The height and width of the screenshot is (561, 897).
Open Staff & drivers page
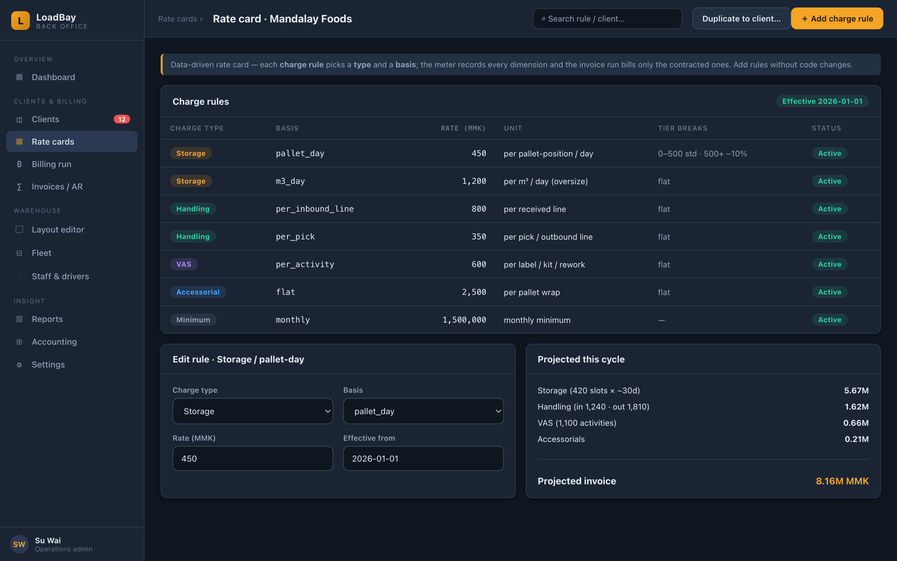tap(72, 276)
